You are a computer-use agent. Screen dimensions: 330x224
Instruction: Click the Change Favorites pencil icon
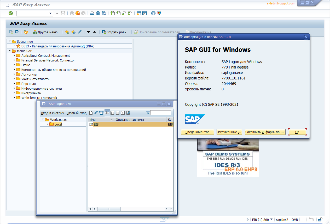coord(80,32)
